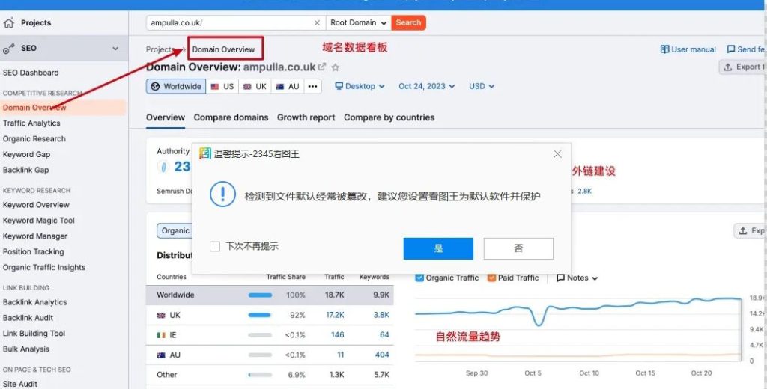Open Link Building Tool in sidebar
Image resolution: width=767 pixels, height=389 pixels.
[x=34, y=334]
